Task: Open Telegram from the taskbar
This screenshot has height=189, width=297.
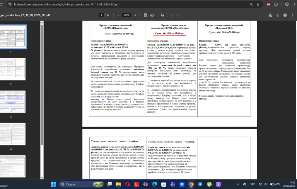Action: (x=200, y=184)
